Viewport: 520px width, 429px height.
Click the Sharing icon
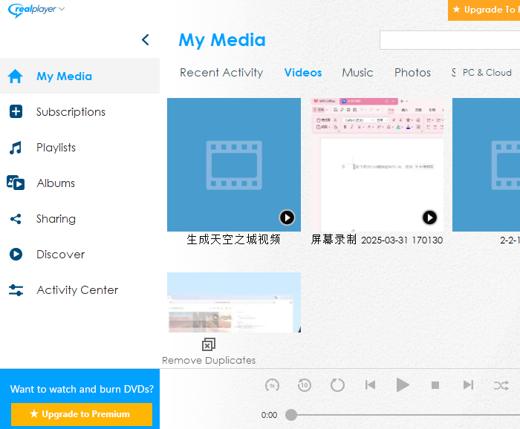[x=16, y=219]
